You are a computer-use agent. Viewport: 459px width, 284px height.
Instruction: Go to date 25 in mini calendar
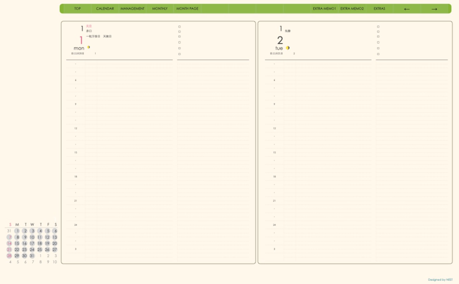coord(39,250)
